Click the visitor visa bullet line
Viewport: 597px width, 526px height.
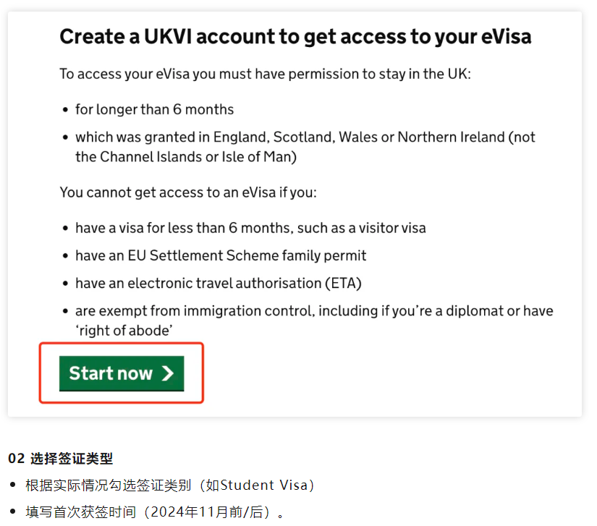[250, 228]
